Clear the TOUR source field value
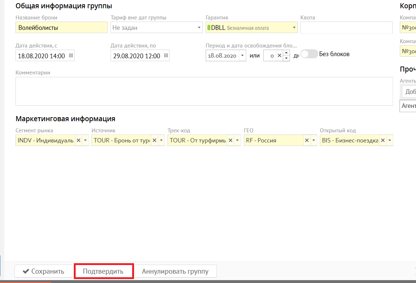 pyautogui.click(x=154, y=140)
